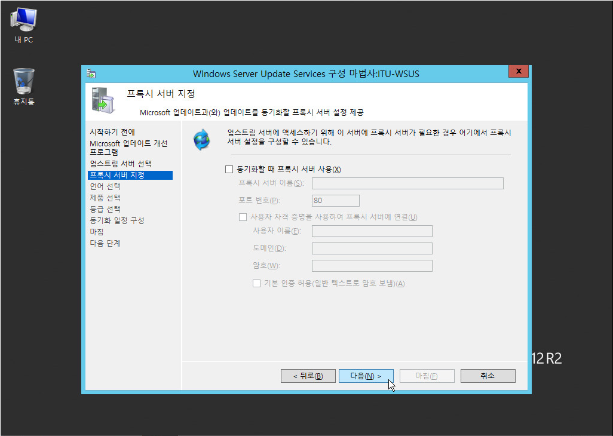Select 언어 선택 step in sidebar
Image resolution: width=613 pixels, height=436 pixels.
pos(105,186)
